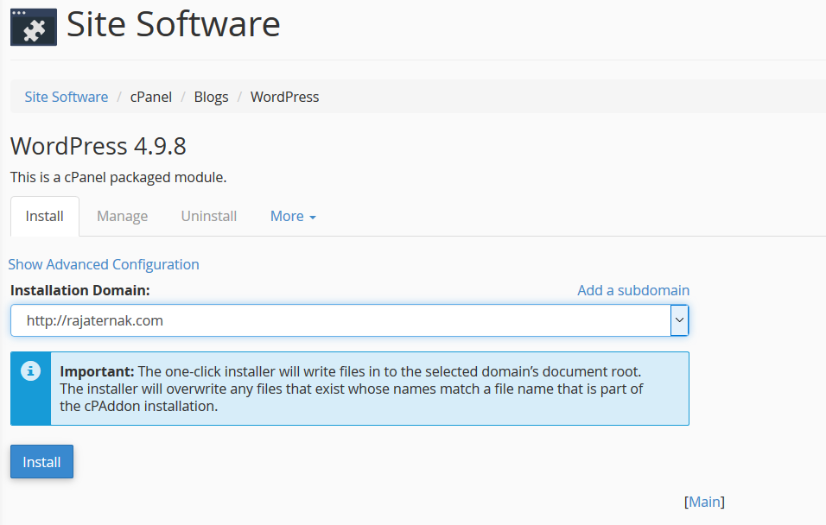The height and width of the screenshot is (525, 826).
Task: Open the Installation Domain select box
Action: pos(340,320)
